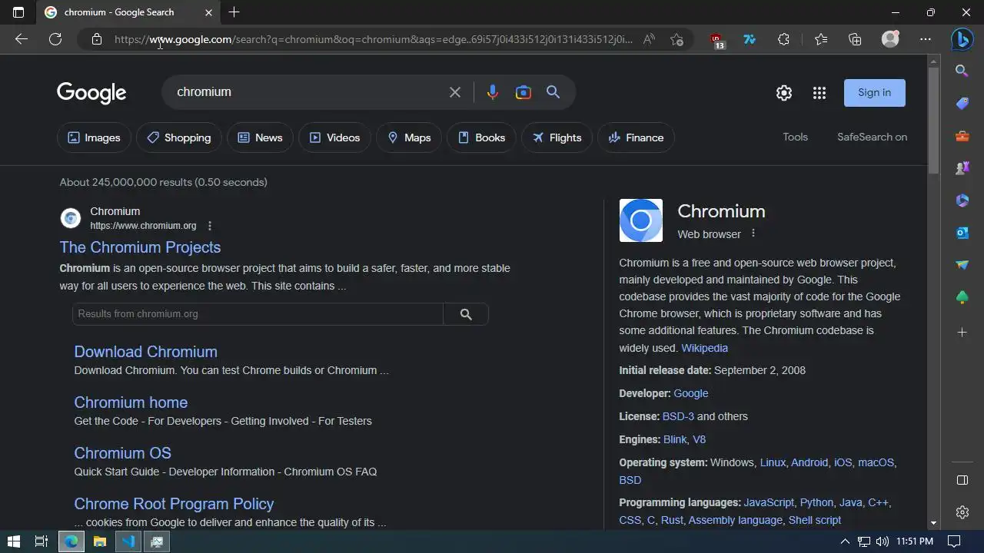Clear the search box text
This screenshot has height=553, width=984.
[x=455, y=92]
